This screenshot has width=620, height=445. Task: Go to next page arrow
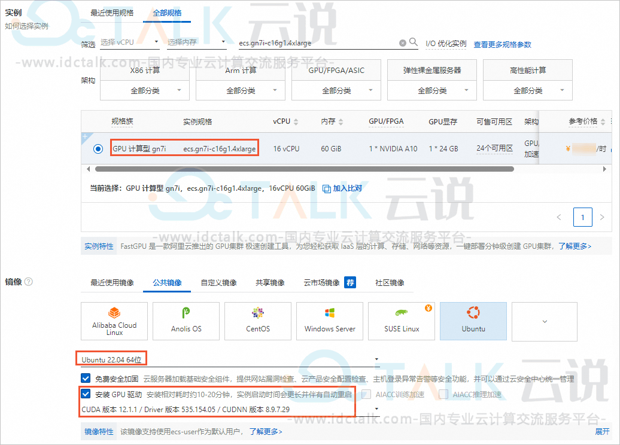pos(602,217)
